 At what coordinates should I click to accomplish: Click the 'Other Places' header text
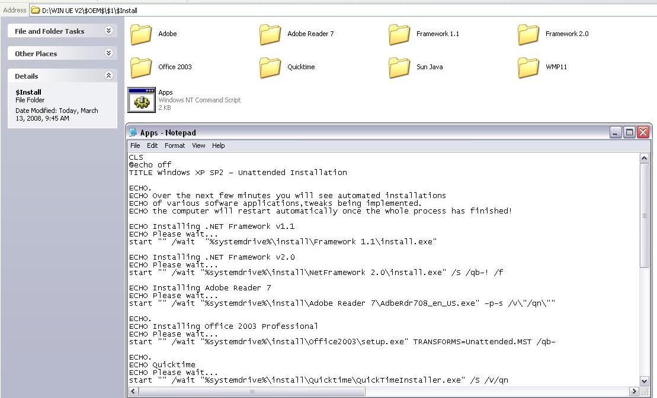click(x=36, y=54)
